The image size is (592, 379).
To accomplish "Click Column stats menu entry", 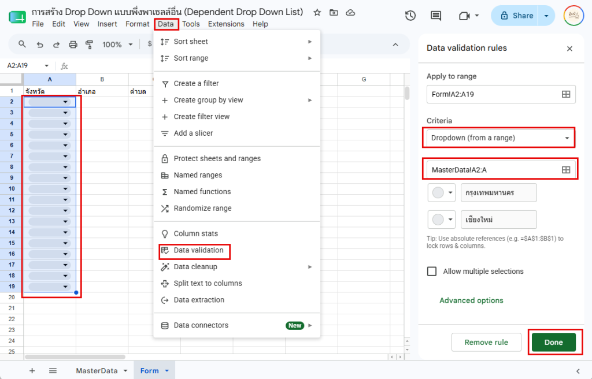I will 236,233.
